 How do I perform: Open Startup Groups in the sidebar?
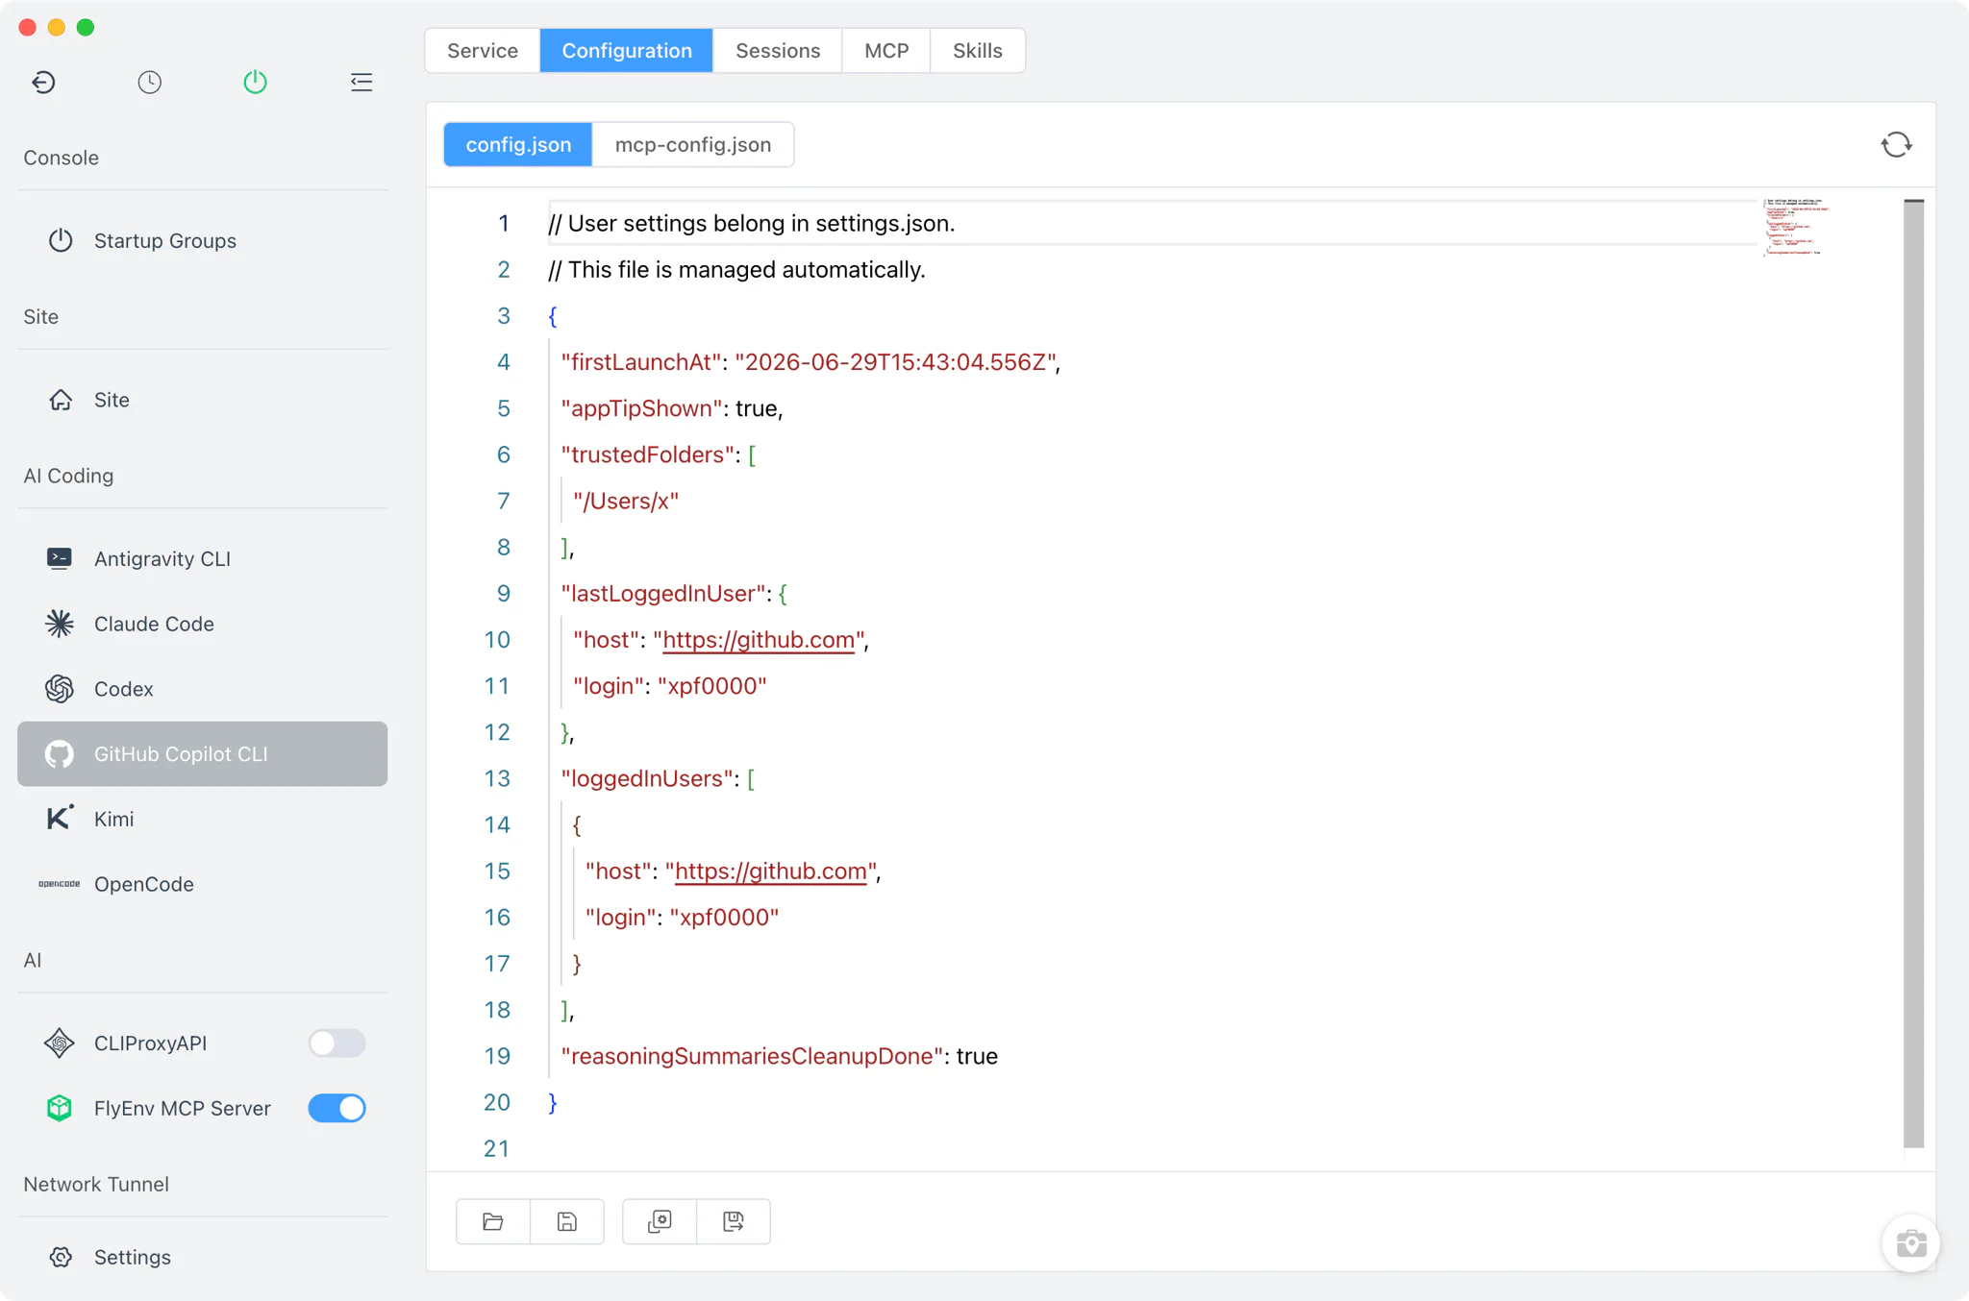tap(203, 240)
